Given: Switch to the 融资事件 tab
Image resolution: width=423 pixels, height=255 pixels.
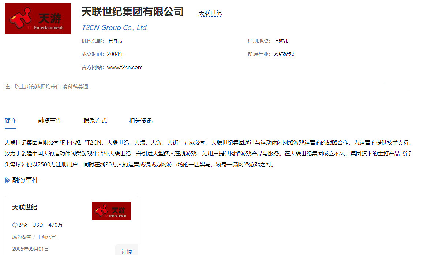Looking at the screenshot, I should (50, 121).
